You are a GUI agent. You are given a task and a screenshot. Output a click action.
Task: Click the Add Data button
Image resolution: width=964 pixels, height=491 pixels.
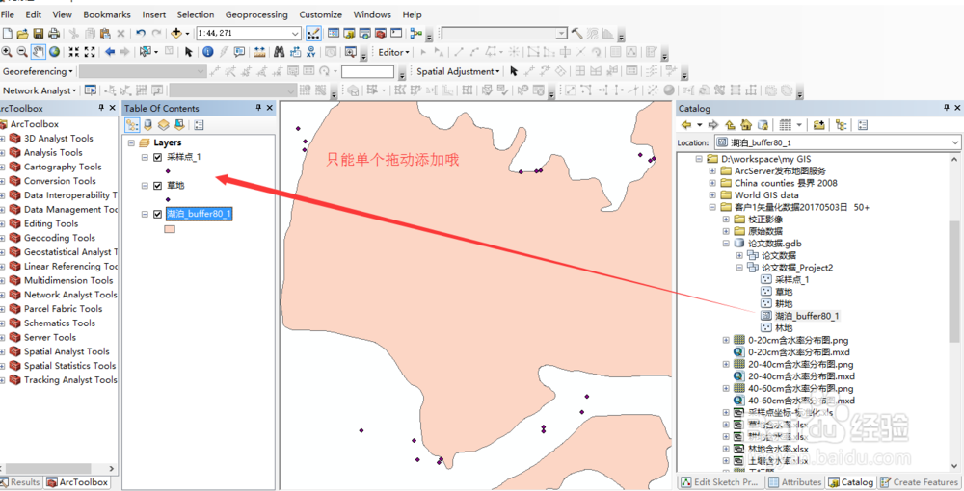tap(176, 33)
